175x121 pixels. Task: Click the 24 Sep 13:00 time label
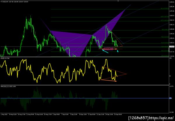point(109,114)
